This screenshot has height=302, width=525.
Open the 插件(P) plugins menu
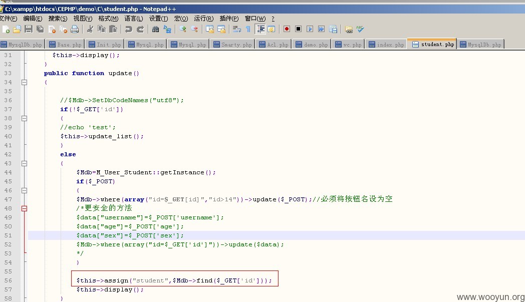click(229, 19)
